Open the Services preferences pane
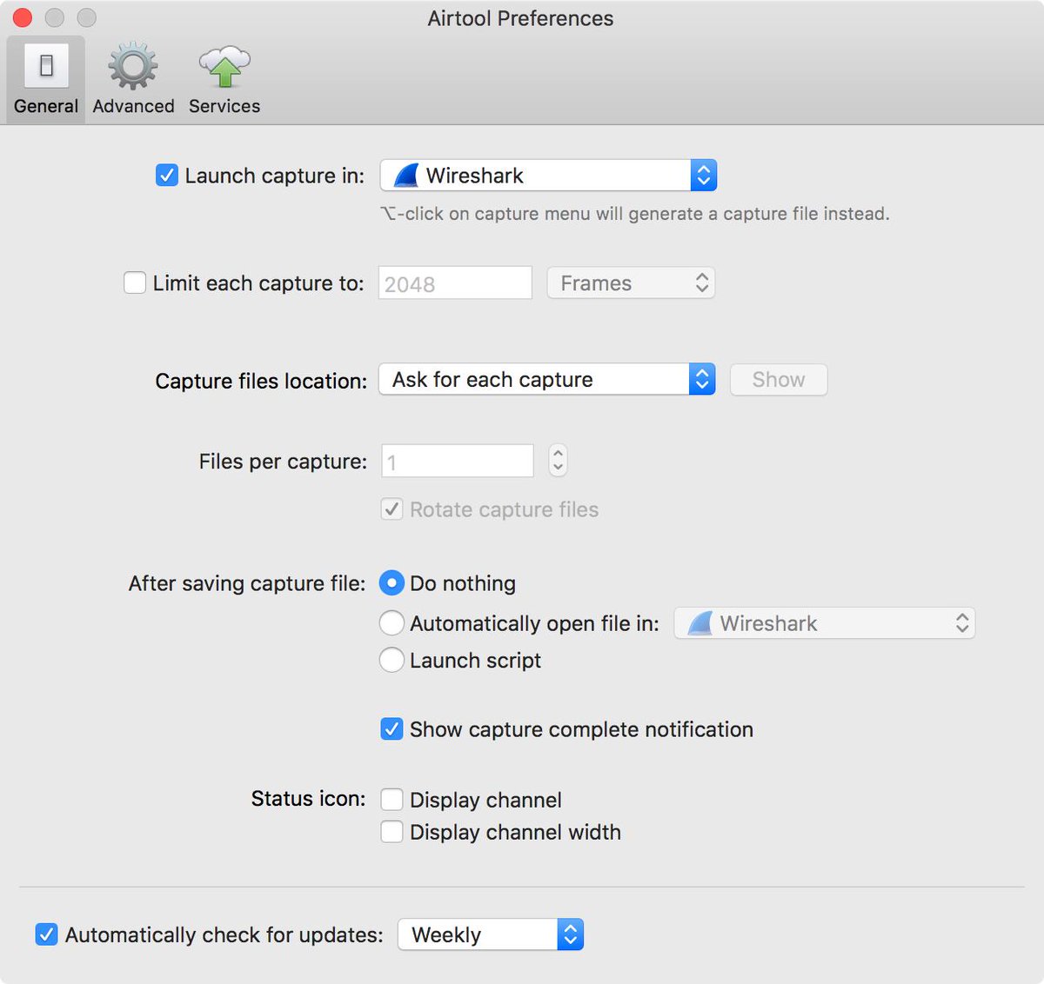1044x984 pixels. 224,78
